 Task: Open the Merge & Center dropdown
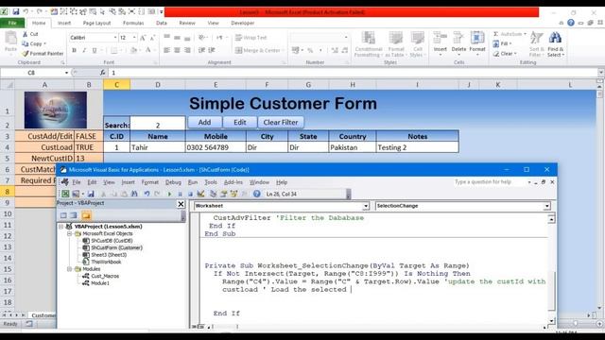pos(284,50)
